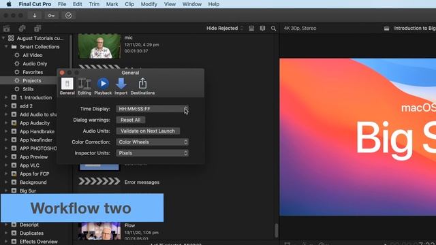Select the Editing preferences tab
This screenshot has width=436, height=245.
click(84, 86)
